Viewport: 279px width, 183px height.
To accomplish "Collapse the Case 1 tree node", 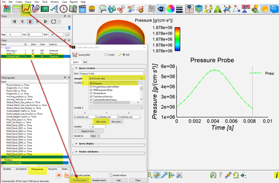I will pyautogui.click(x=2, y=48).
